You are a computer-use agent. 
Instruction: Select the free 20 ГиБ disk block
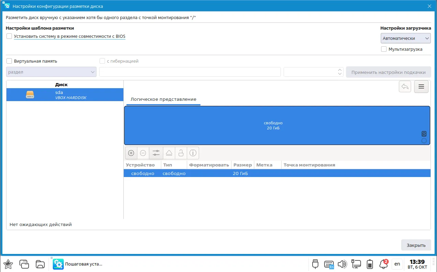click(277, 125)
